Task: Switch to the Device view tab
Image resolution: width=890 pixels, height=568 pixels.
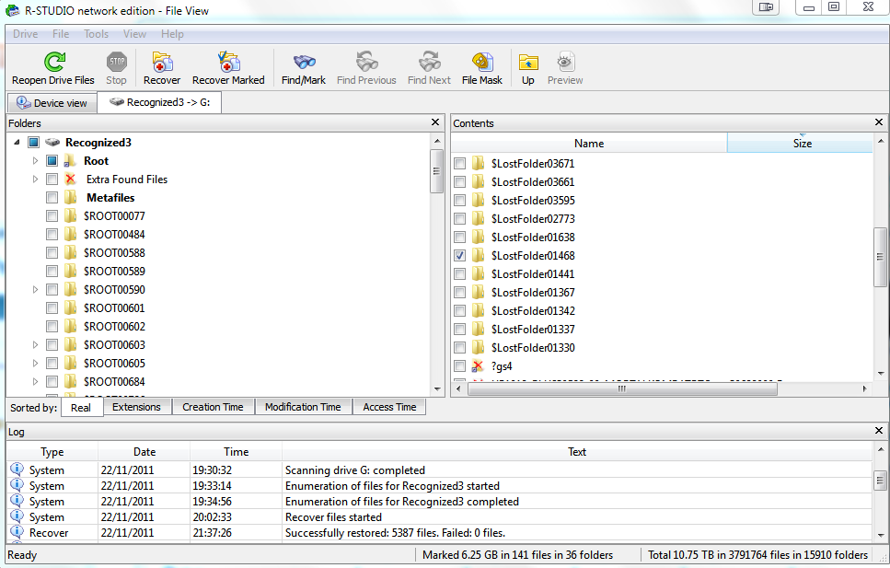Action: [52, 103]
